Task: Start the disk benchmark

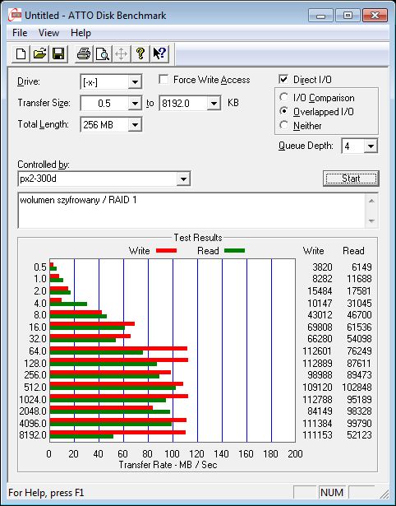Action: pos(351,179)
